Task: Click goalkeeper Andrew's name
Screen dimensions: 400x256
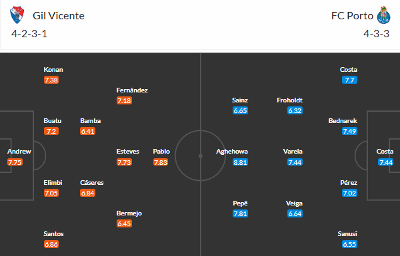Action: coord(19,152)
